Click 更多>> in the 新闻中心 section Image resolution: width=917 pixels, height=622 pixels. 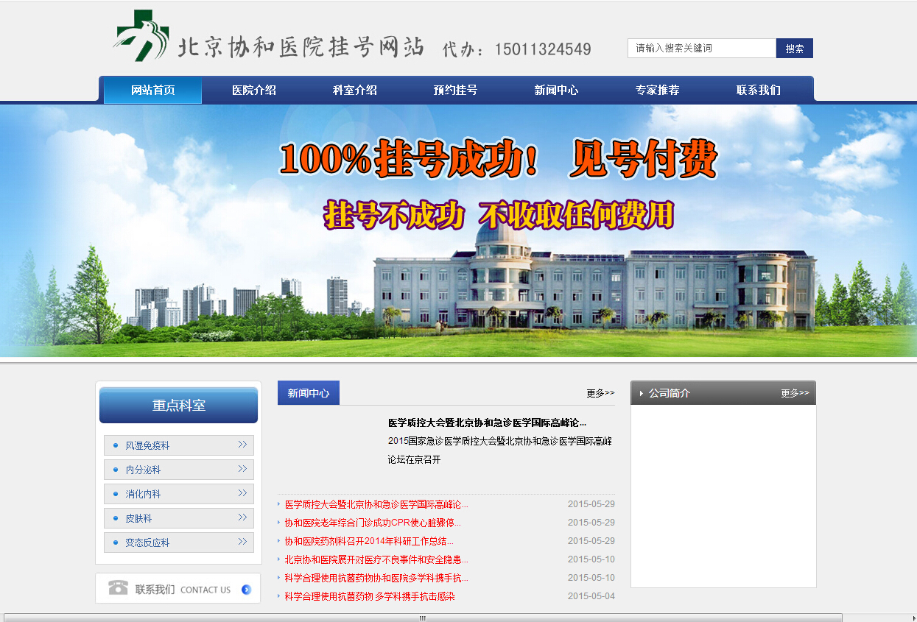tap(600, 393)
